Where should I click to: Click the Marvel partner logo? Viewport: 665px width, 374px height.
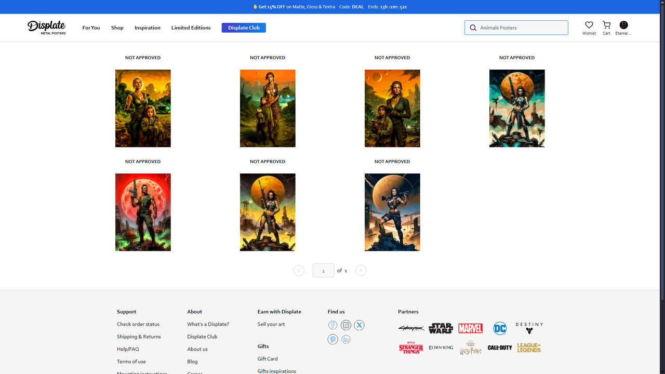pyautogui.click(x=470, y=328)
